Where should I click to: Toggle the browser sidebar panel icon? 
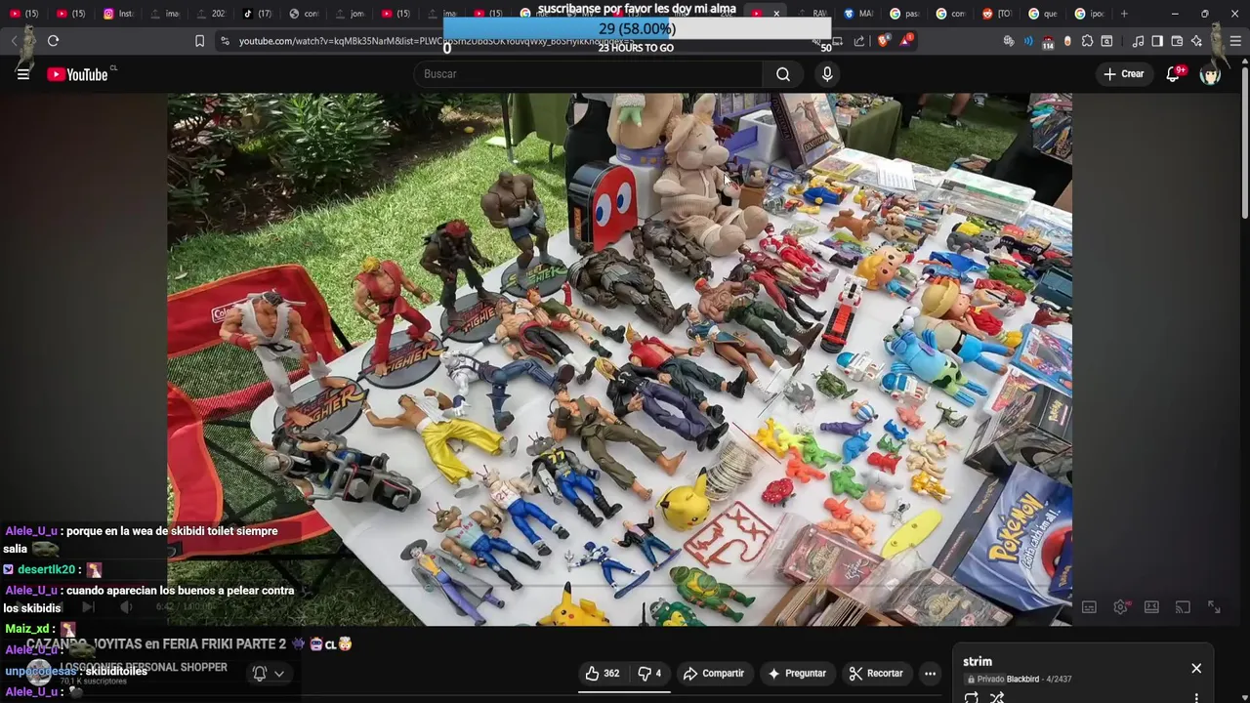1157,41
